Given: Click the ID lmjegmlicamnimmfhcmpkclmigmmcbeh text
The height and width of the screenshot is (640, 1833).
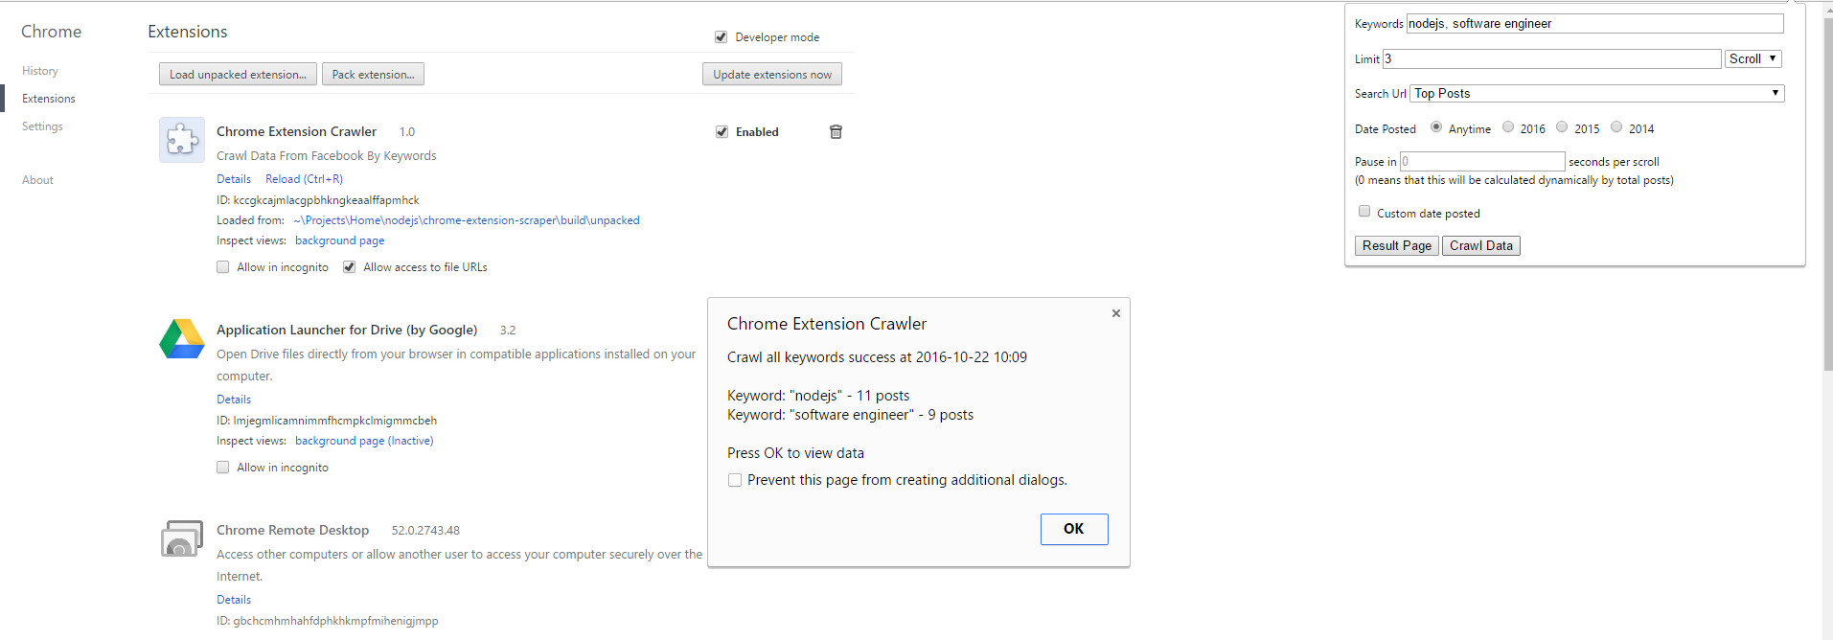Looking at the screenshot, I should (x=327, y=421).
